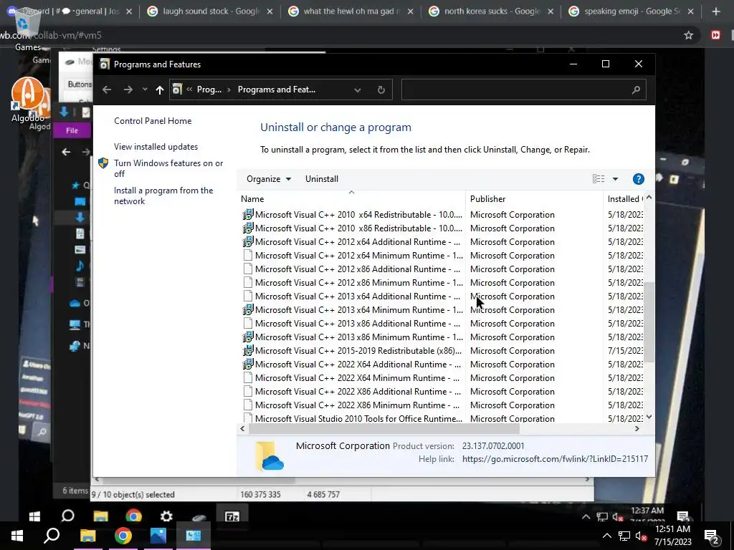Select Visual Studio 2010 Tools for Office Runtime row
The width and height of the screenshot is (734, 550).
click(442, 418)
